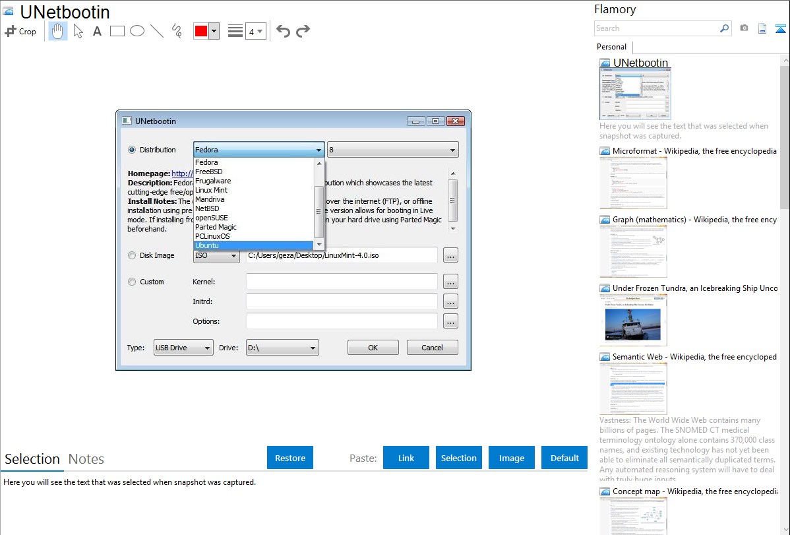Choose PCLinuxOS in the distribution list
This screenshot has height=535, width=790.
[254, 236]
